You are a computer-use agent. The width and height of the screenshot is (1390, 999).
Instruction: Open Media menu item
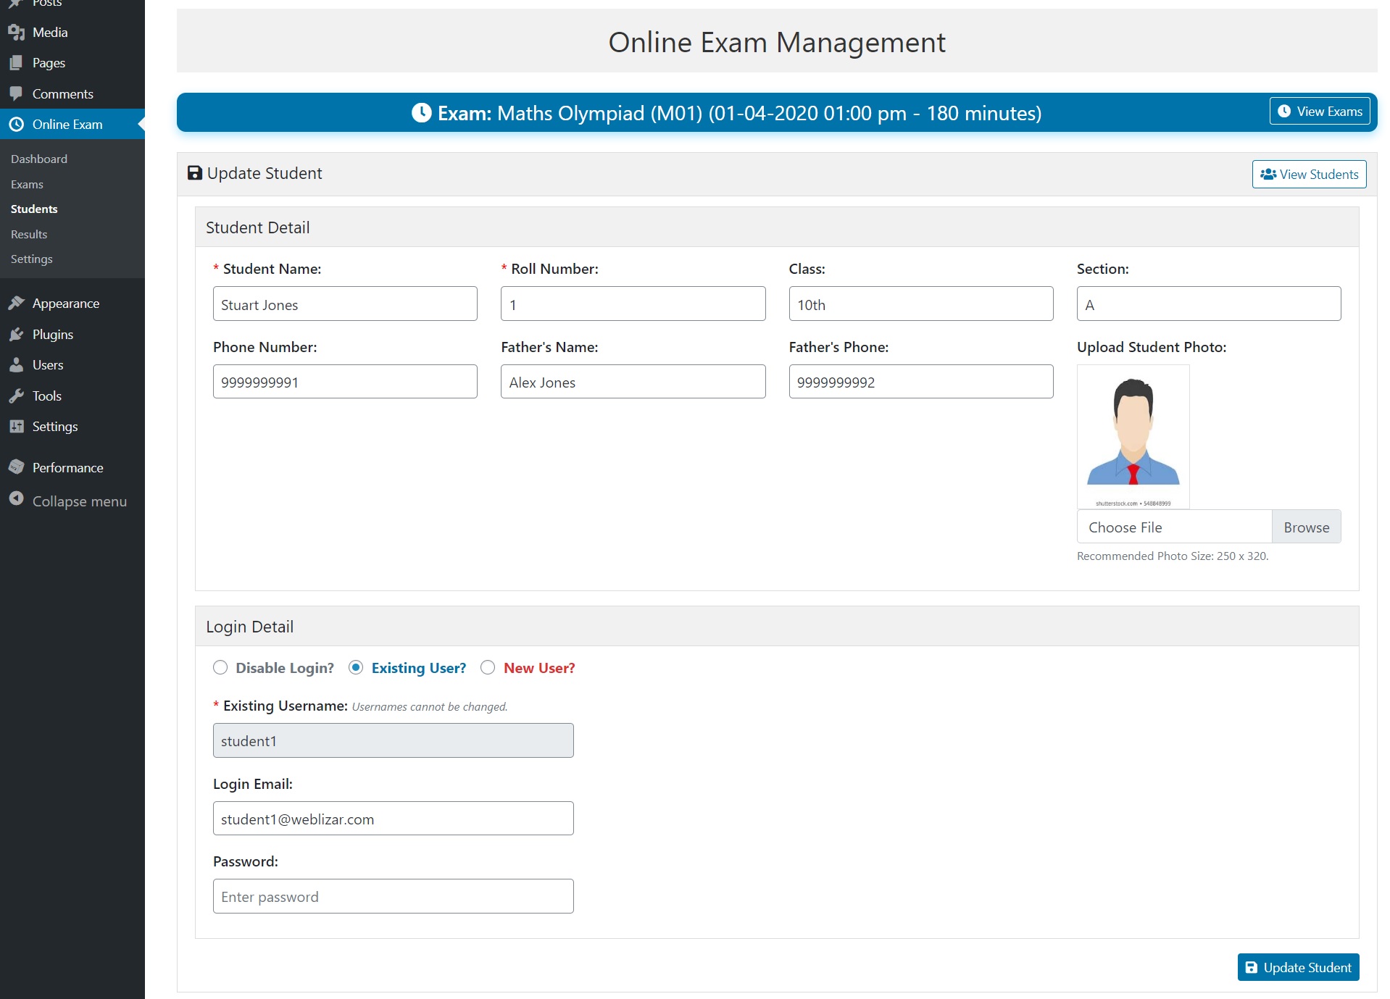[72, 33]
